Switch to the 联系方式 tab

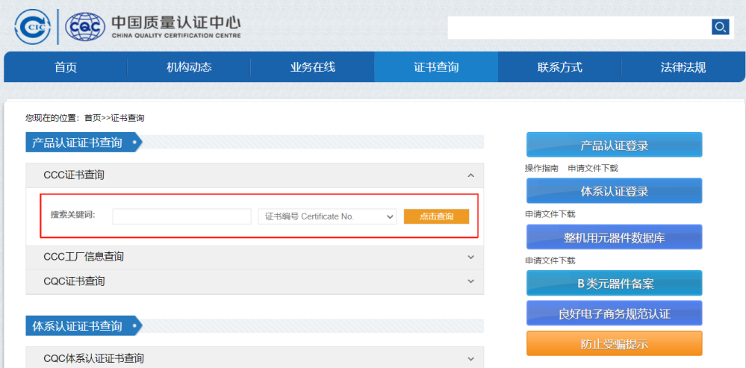click(559, 67)
